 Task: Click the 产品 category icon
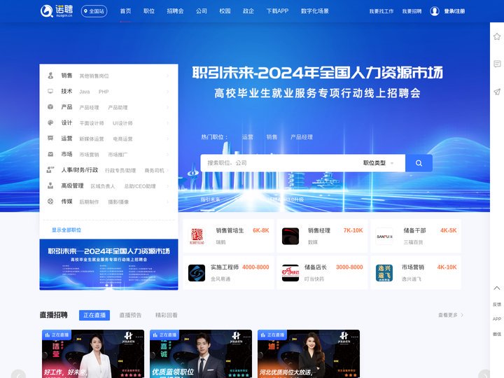tap(50, 106)
